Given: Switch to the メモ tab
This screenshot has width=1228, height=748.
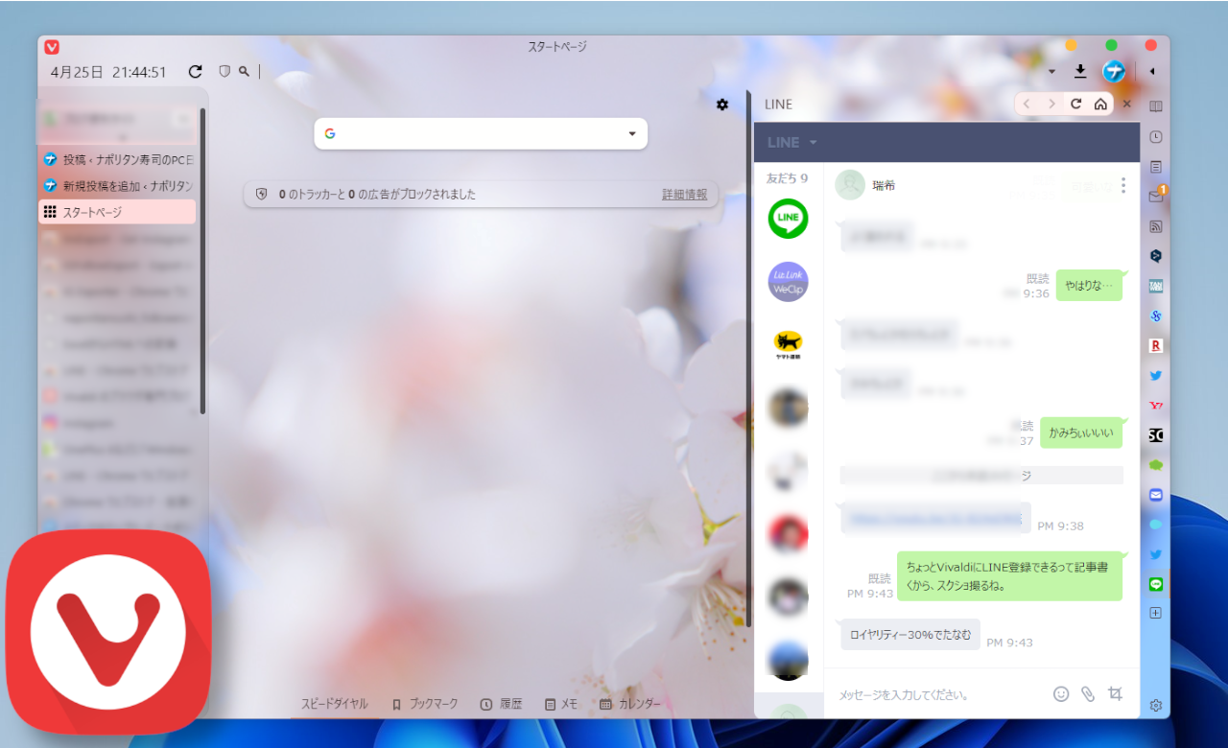Looking at the screenshot, I should coord(561,704).
